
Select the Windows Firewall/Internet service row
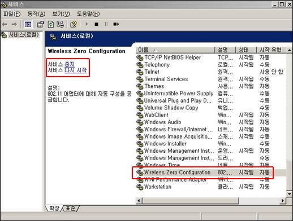(x=211, y=130)
